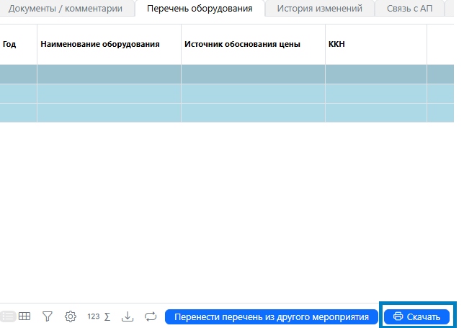This screenshot has height=328, width=464.
Task: Click the sigma summation icon
Action: 107,316
